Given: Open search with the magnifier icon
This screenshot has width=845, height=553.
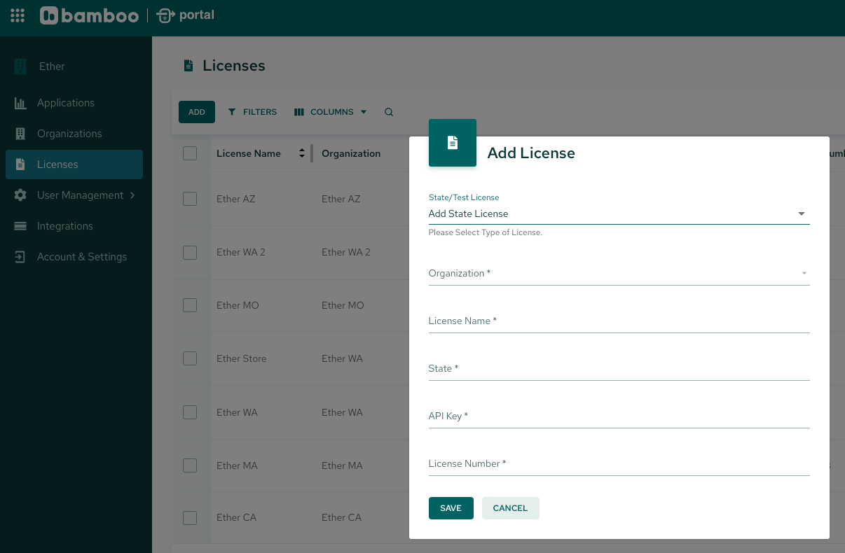Looking at the screenshot, I should [389, 112].
